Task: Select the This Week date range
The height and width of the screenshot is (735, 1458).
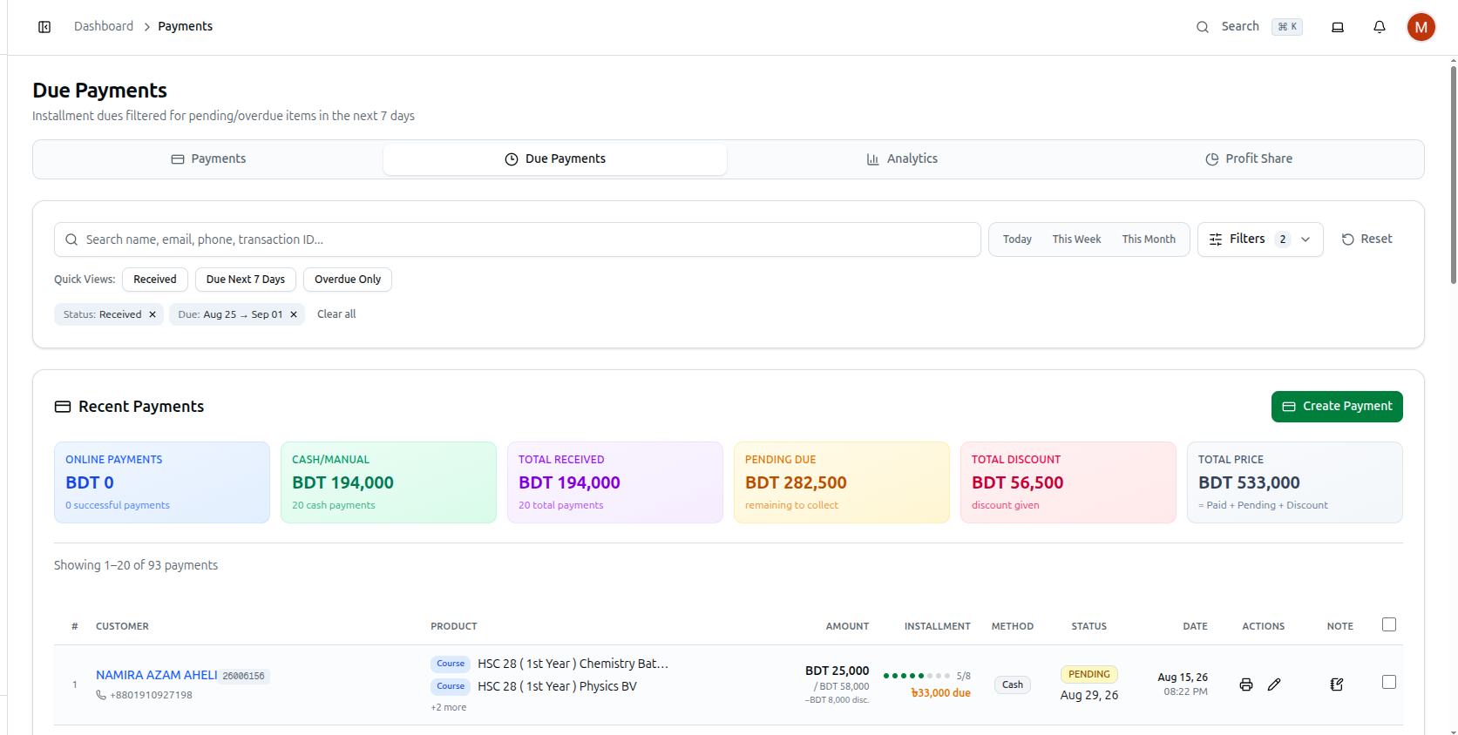Action: click(1076, 239)
